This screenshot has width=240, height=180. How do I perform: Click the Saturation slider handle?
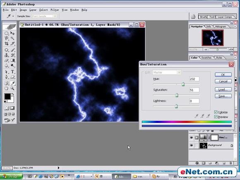pyautogui.click(x=177, y=95)
